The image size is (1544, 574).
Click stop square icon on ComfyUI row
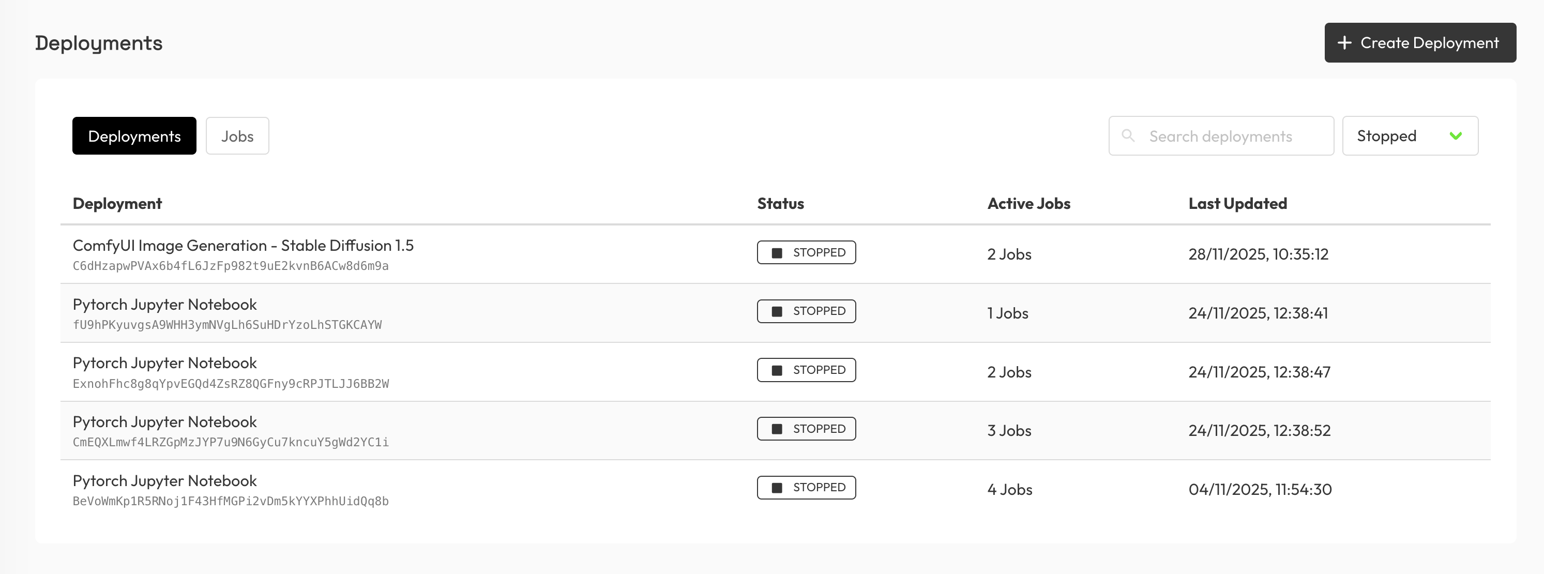point(777,253)
